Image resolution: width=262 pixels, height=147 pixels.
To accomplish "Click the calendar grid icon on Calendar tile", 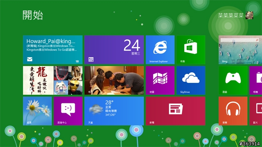I will (91, 59).
